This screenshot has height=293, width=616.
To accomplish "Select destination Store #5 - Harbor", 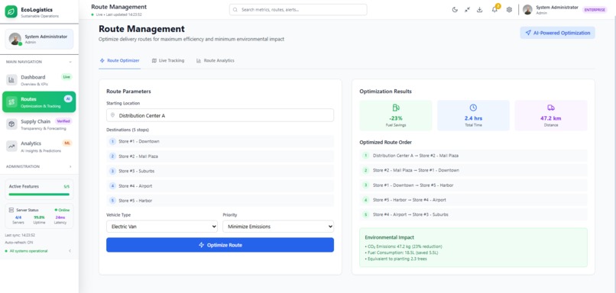I will [x=220, y=201].
